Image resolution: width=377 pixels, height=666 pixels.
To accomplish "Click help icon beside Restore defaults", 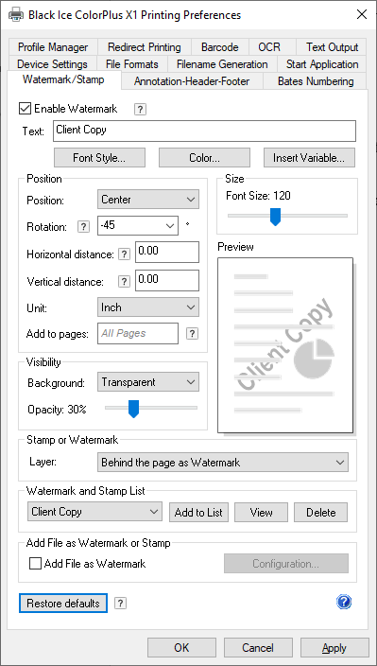I will click(120, 604).
